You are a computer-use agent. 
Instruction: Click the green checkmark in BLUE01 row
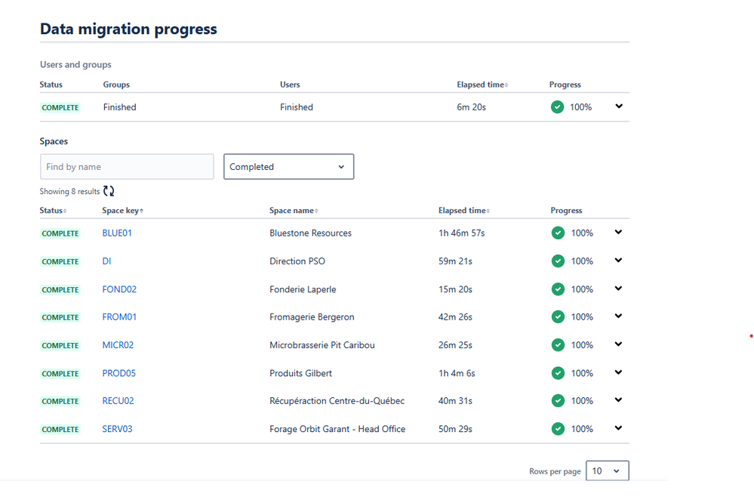558,233
